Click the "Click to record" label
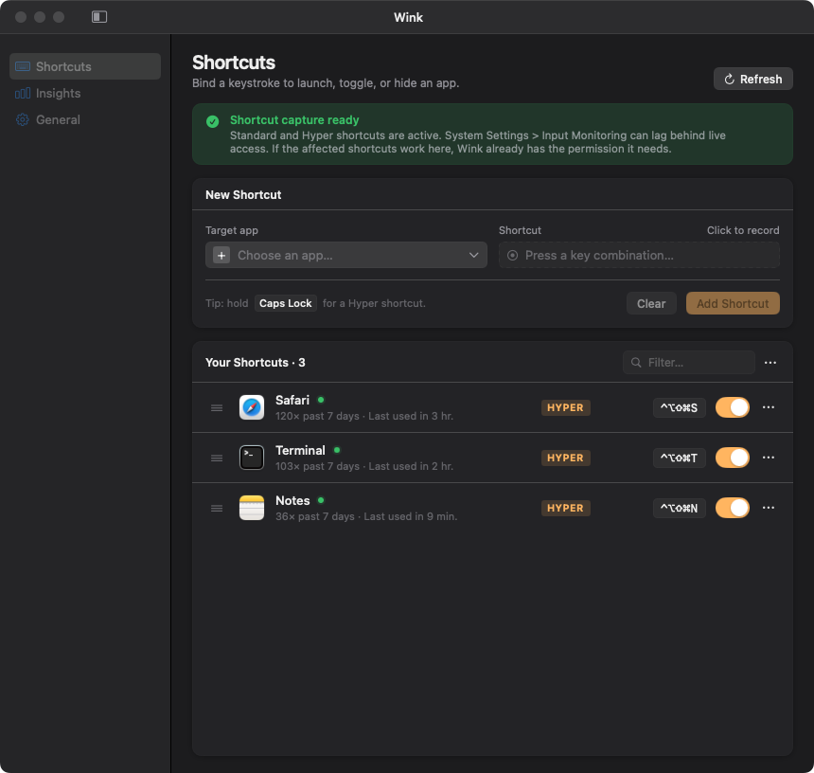 743,230
